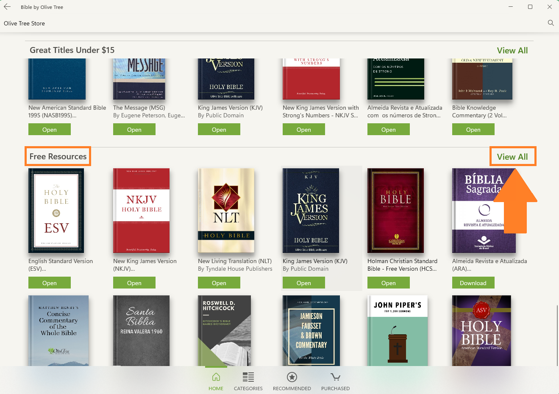559x394 pixels.
Task: Click the 'The Message (MSG)' title text
Action: pyautogui.click(x=139, y=108)
